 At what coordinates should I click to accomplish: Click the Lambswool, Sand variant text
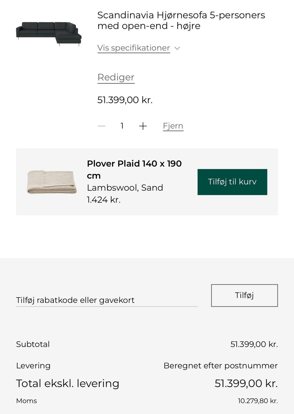point(125,188)
